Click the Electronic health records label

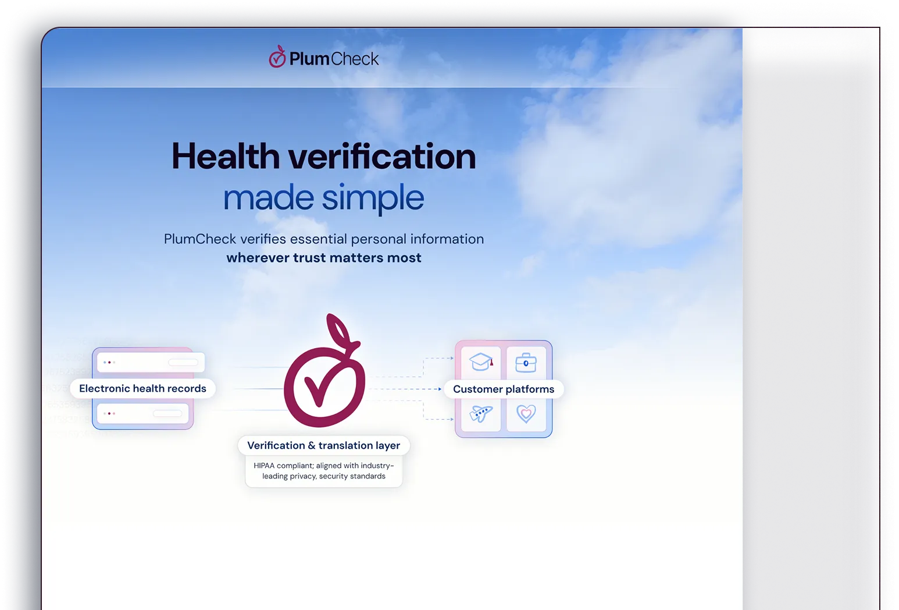142,388
